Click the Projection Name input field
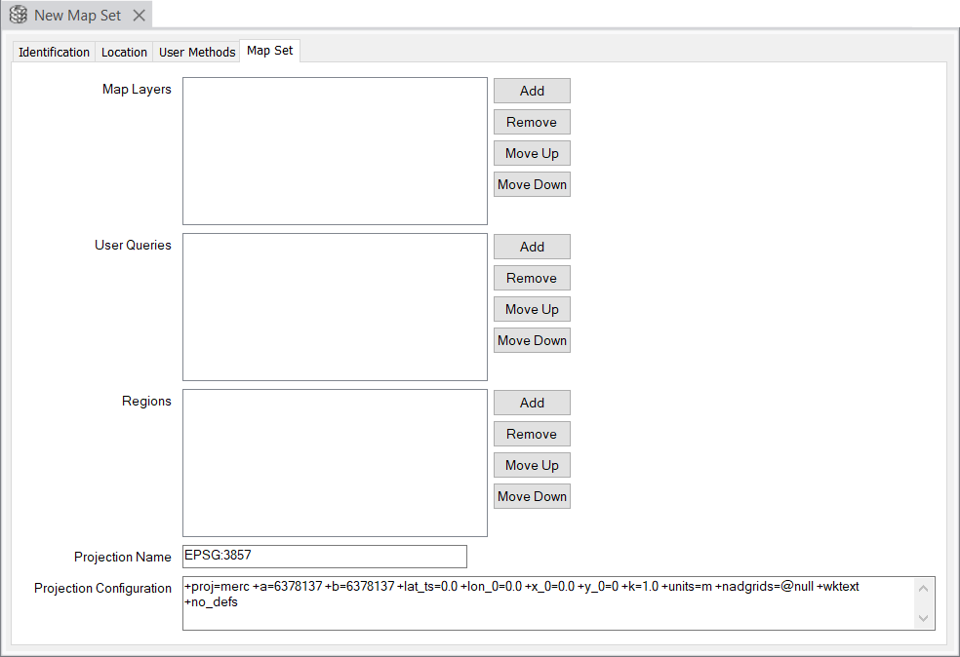 tap(324, 557)
